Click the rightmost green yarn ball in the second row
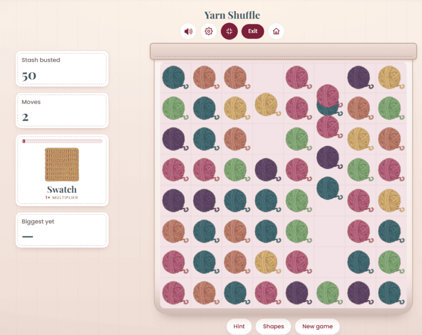 point(391,109)
